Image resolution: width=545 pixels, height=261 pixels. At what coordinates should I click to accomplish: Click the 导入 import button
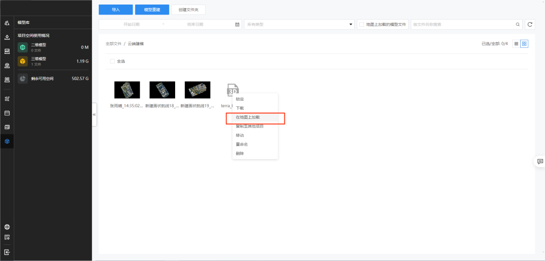tap(116, 10)
